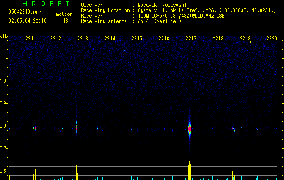
Task: Select the file name 05042210.png
Action: tap(25, 12)
